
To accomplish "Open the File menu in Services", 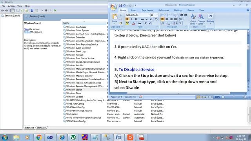I will pyautogui.click(x=4, y=6).
